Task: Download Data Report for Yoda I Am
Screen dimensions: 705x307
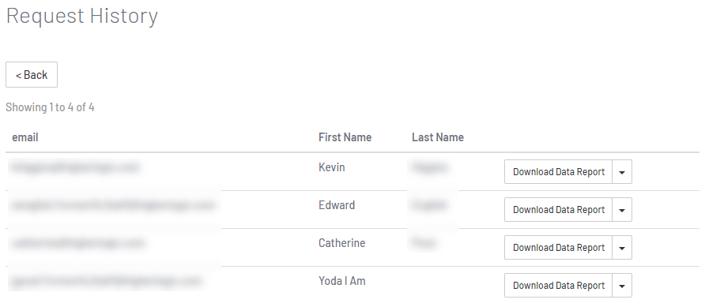Action: 559,286
